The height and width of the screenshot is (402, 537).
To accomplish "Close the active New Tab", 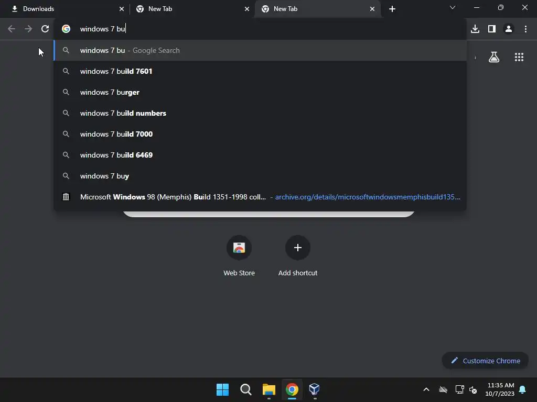I will (x=372, y=9).
